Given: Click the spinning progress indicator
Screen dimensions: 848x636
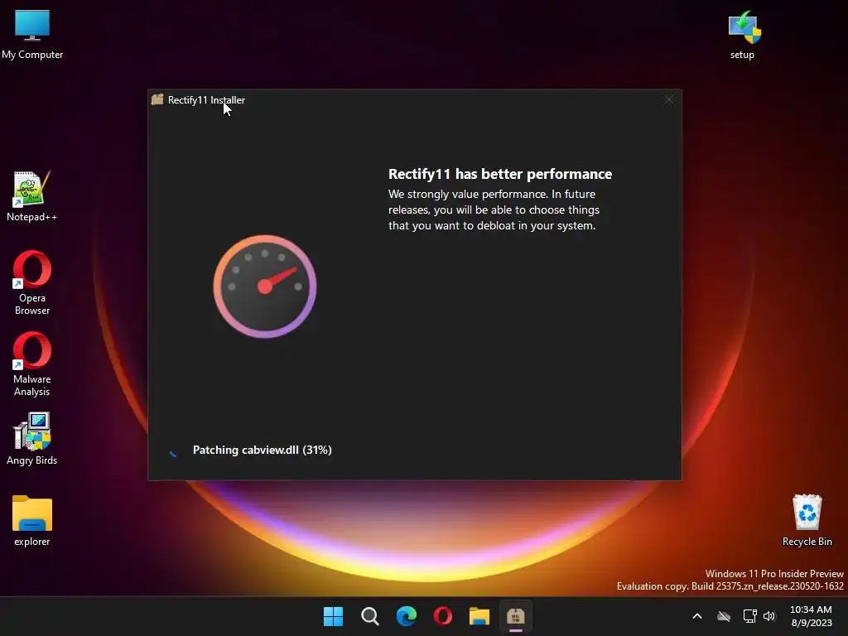Looking at the screenshot, I should click(x=172, y=452).
